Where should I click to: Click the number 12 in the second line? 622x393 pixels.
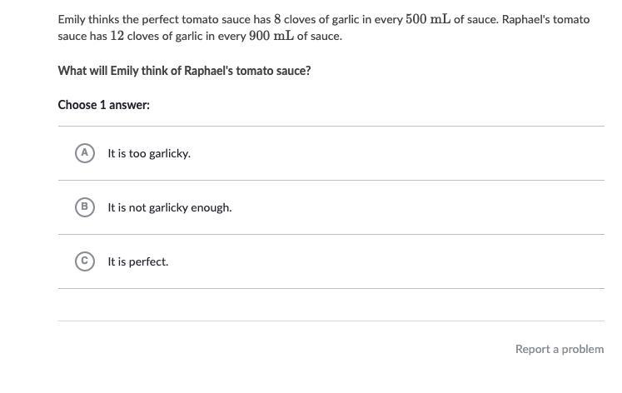click(117, 37)
